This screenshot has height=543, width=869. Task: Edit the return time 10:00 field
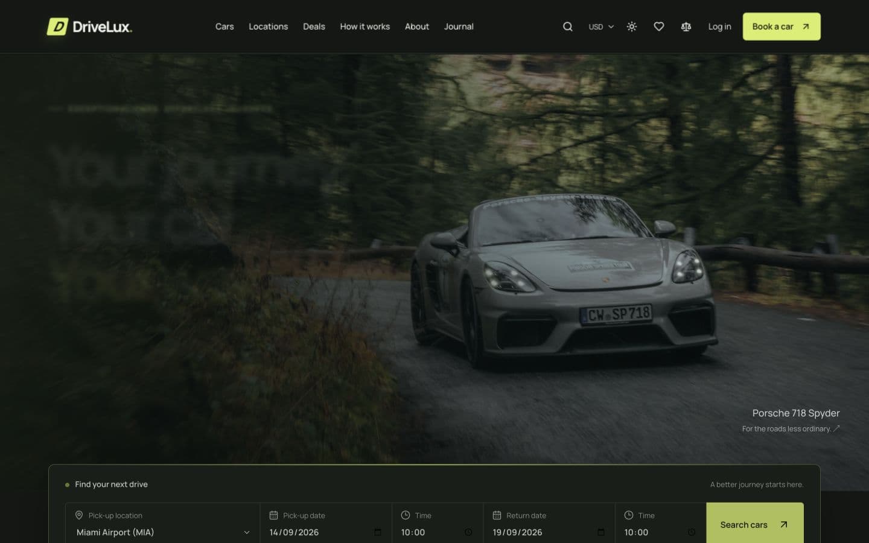pyautogui.click(x=660, y=532)
